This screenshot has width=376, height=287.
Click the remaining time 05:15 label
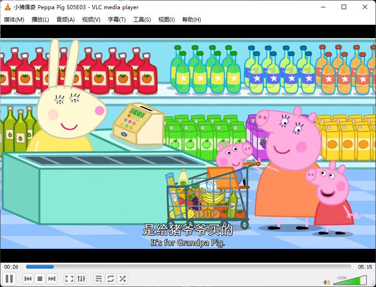point(365,267)
